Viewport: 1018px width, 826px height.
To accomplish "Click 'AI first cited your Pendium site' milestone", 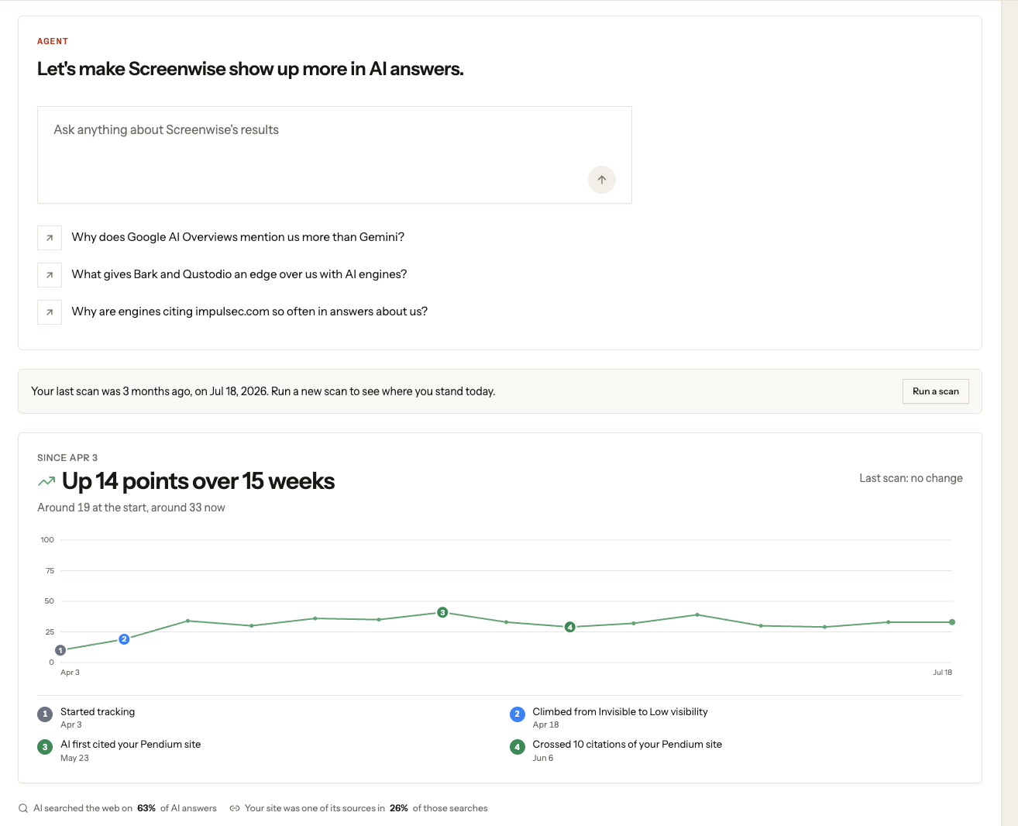I will 130,744.
